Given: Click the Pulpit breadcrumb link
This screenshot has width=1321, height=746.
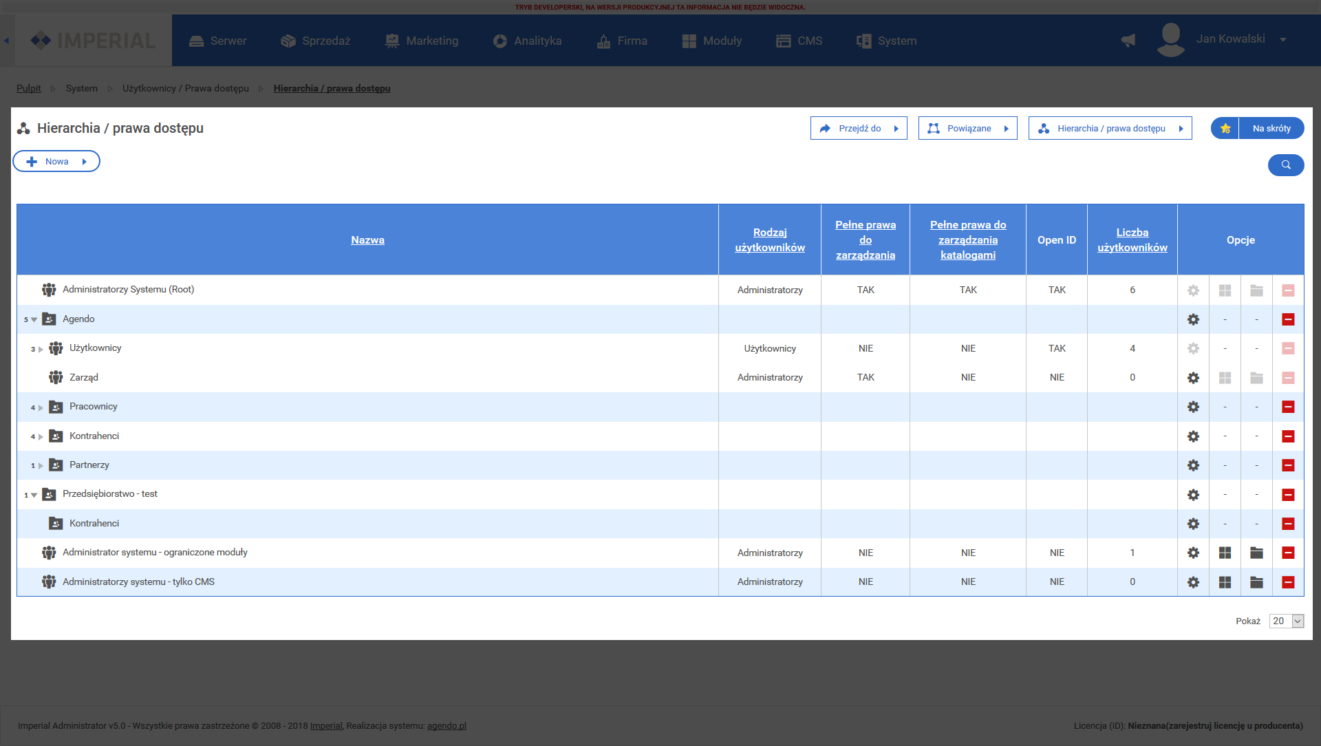Looking at the screenshot, I should pos(28,88).
